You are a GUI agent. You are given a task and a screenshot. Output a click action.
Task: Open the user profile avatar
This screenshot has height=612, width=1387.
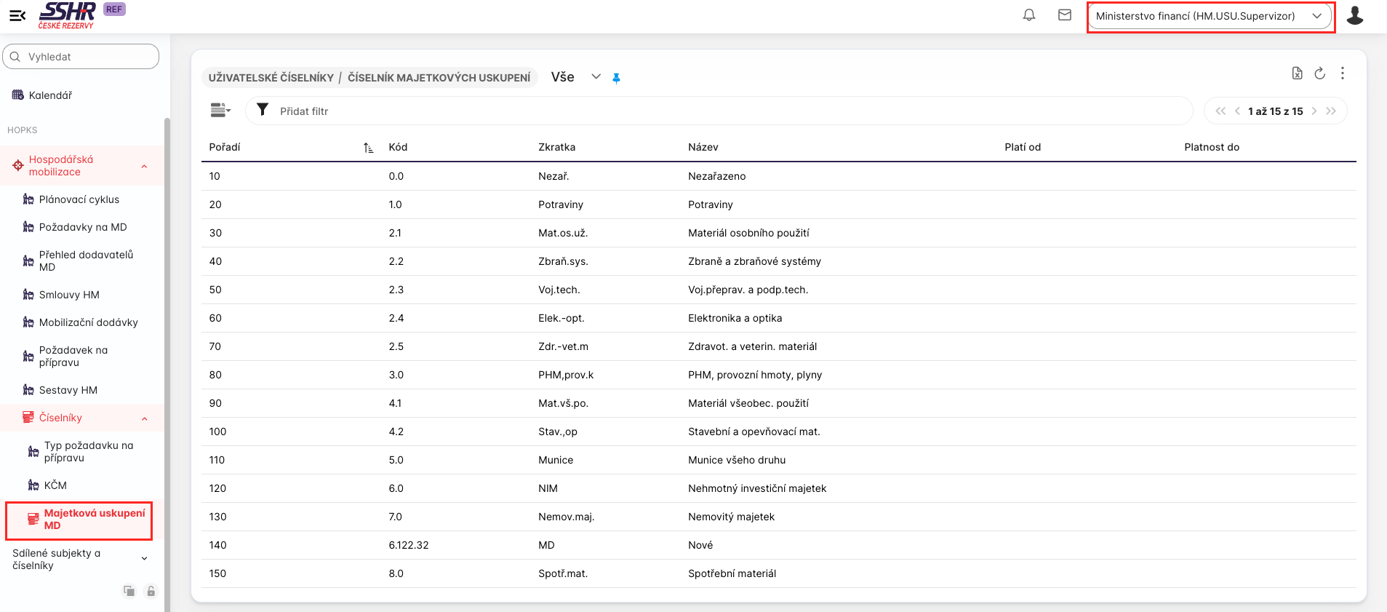click(1354, 15)
